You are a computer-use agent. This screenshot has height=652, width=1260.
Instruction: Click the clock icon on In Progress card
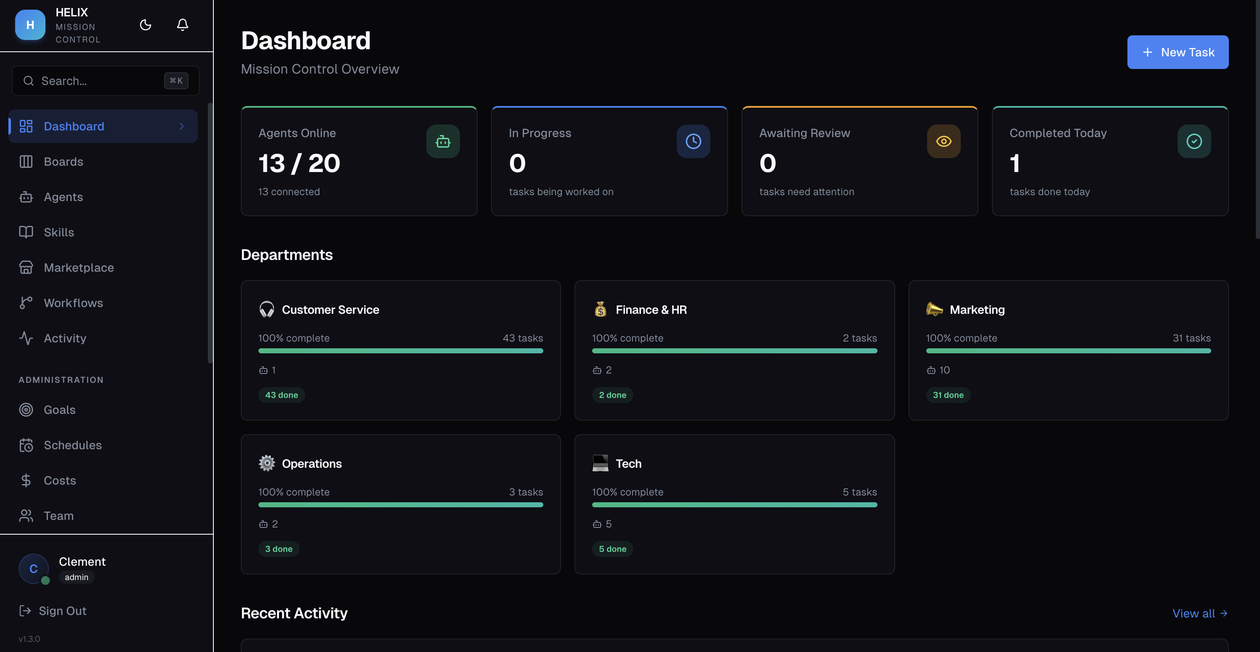693,141
